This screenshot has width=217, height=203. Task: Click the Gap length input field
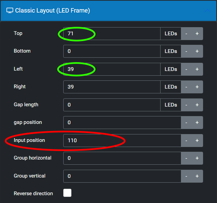point(112,105)
